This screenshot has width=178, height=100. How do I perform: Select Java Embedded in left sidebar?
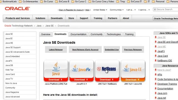coord(20,56)
